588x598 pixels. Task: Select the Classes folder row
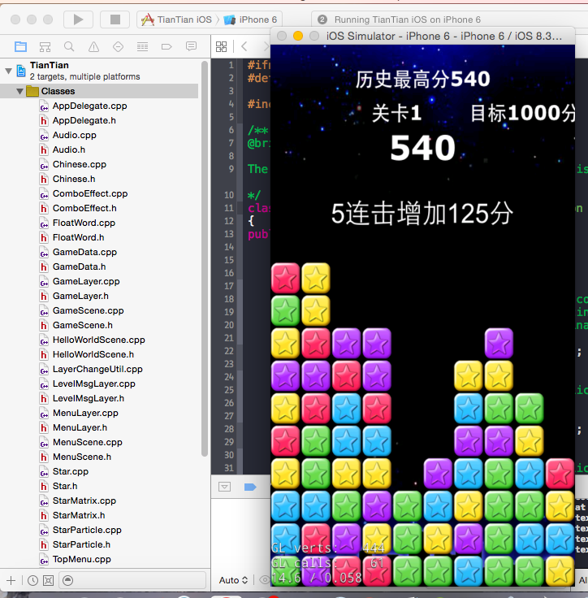pyautogui.click(x=99, y=91)
